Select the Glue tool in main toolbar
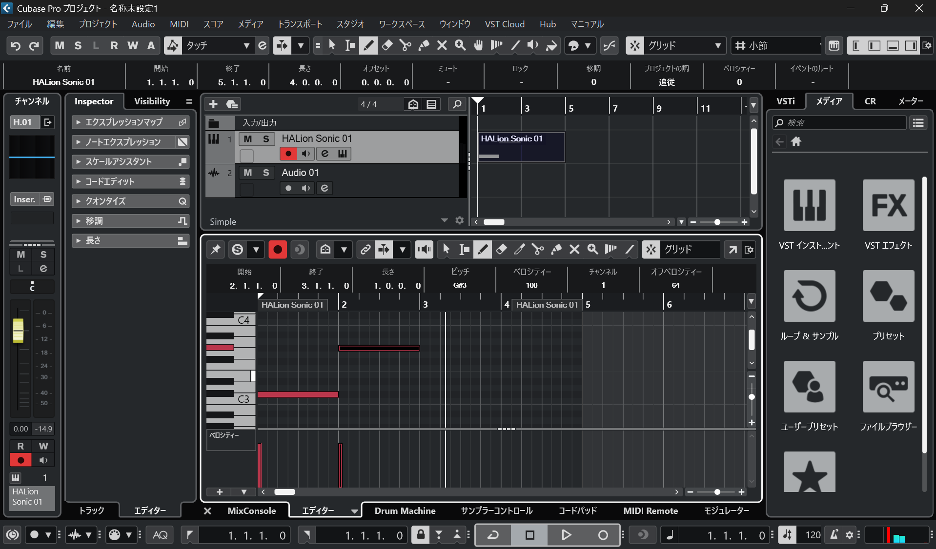Image resolution: width=936 pixels, height=549 pixels. 424,45
